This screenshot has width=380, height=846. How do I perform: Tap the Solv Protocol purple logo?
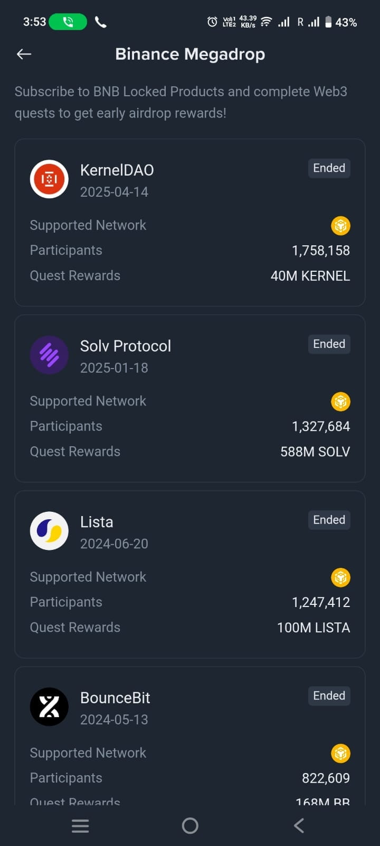coord(49,355)
